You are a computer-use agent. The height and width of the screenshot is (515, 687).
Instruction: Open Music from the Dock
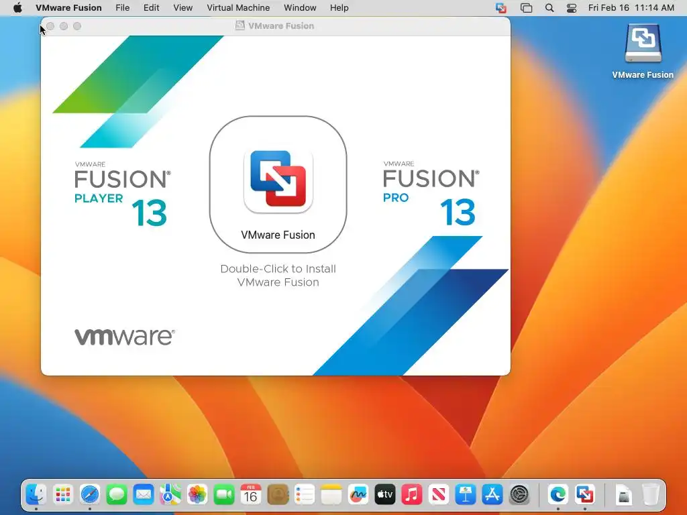tap(412, 495)
